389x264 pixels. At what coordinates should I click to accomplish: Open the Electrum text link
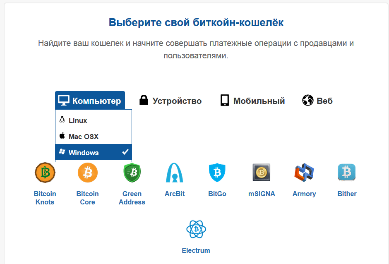click(196, 250)
